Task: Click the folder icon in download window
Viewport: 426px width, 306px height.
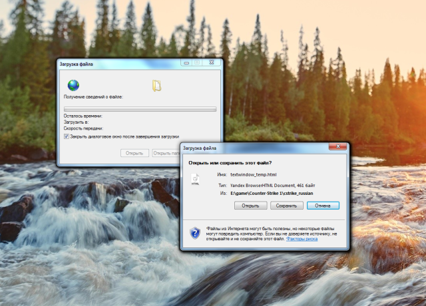Action: [x=156, y=86]
